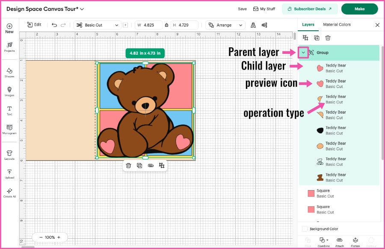Open the Monogram tool
Screen dimensions: 385x249
pos(9,129)
